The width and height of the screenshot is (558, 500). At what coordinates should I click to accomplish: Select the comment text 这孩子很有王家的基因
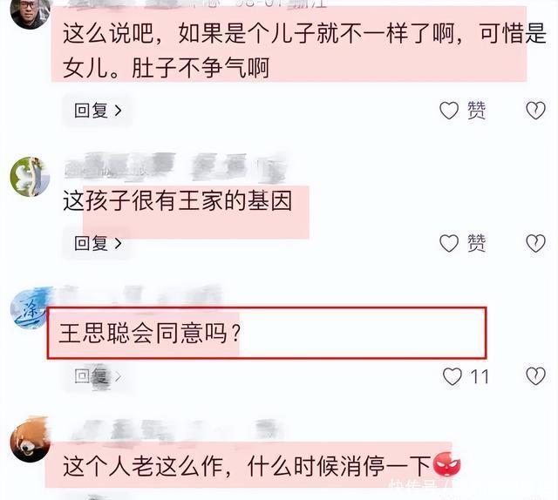pos(178,201)
